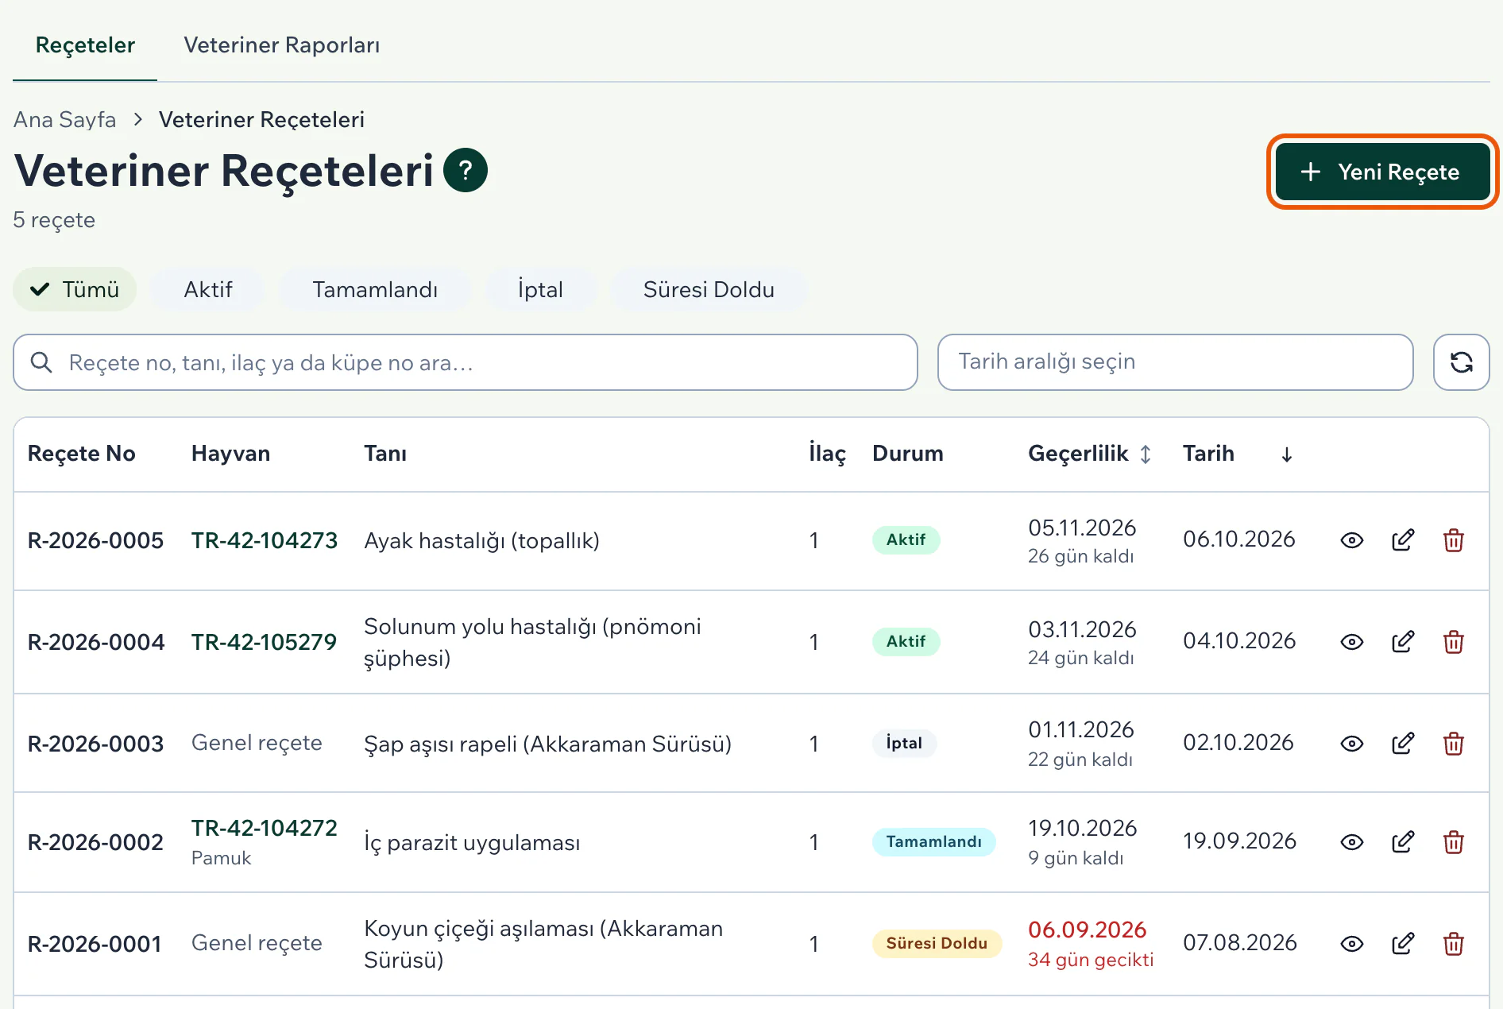Click the Süresi Doldu status badge
Viewport: 1503px width, 1009px height.
click(937, 944)
